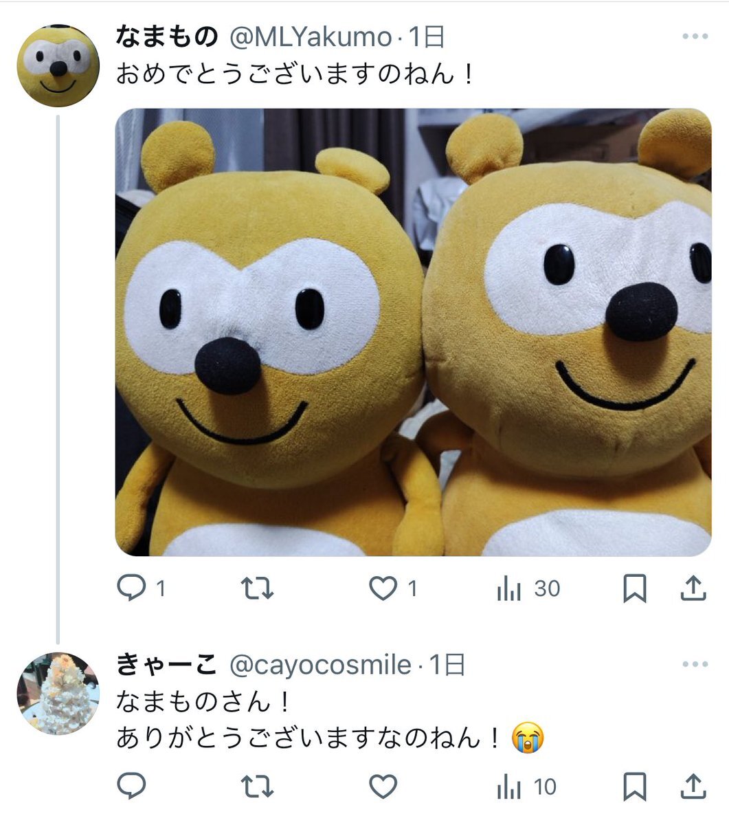Bookmark きゃーこ's reply
This screenshot has width=729, height=825.
[x=634, y=786]
